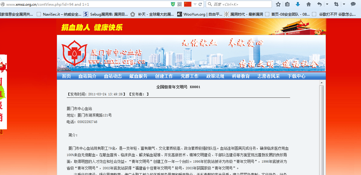Click the article title 全国级青年文明号 K0001

tap(178, 87)
